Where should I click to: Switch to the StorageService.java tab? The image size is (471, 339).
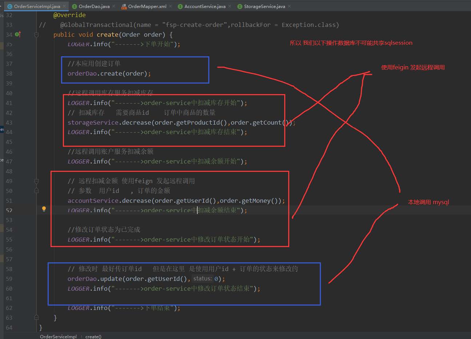click(x=265, y=6)
